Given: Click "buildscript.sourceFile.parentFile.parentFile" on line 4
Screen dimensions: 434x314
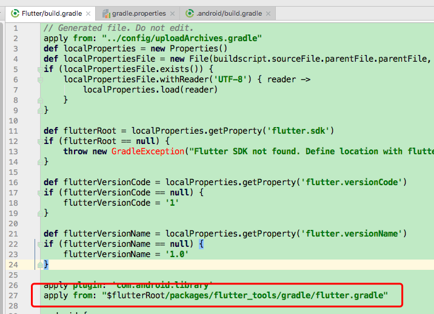Looking at the screenshot, I should 320,59.
